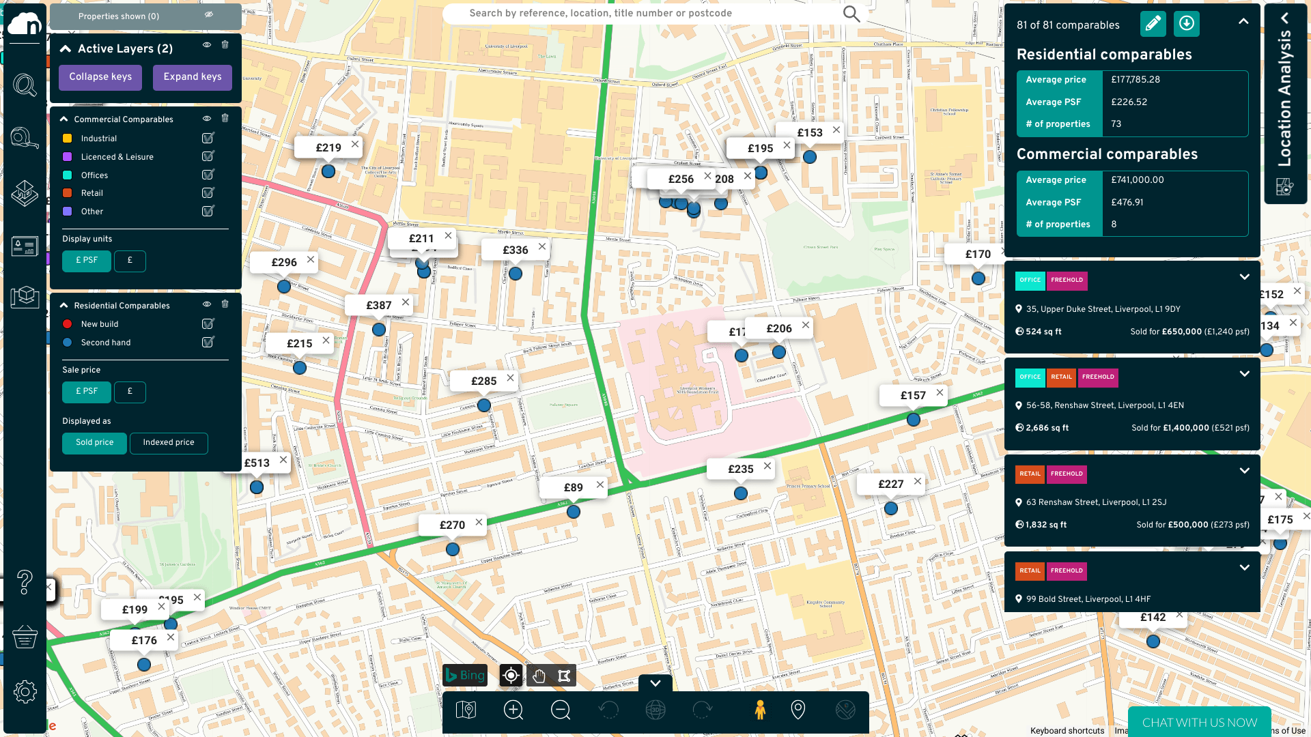Toggle visibility of Residential Comparables layer
The width and height of the screenshot is (1311, 737).
point(206,305)
